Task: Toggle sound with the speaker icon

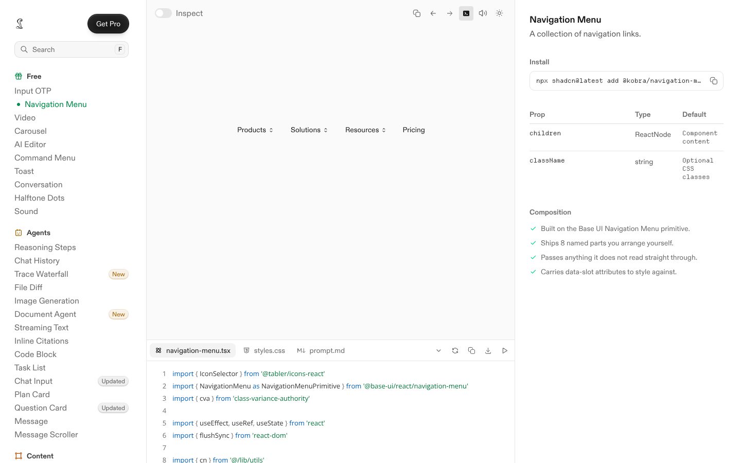Action: coord(483,13)
